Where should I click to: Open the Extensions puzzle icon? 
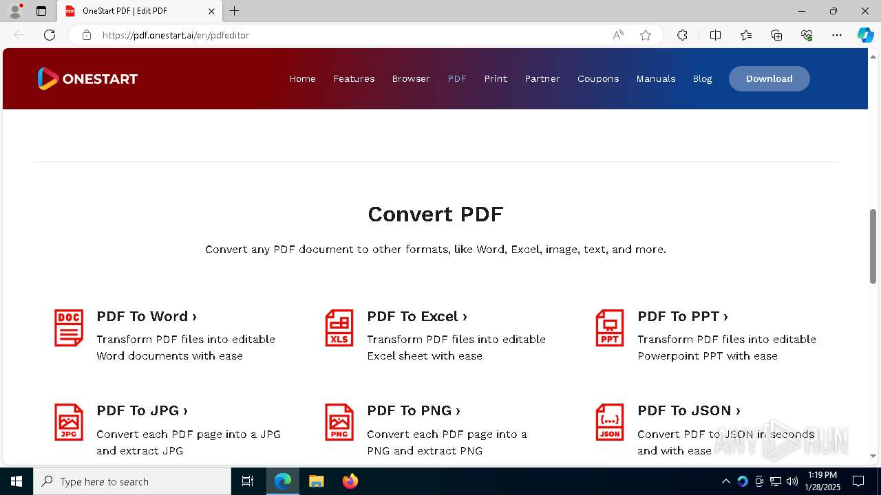click(682, 35)
